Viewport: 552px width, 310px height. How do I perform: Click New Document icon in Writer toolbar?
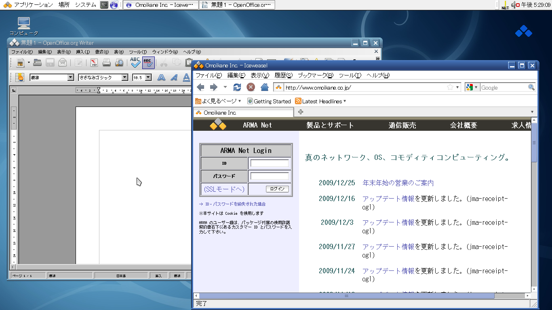20,63
